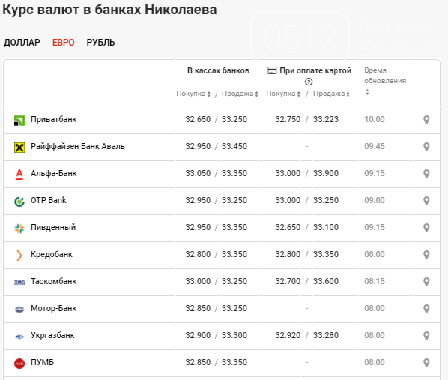This screenshot has width=448, height=380.
Task: Click Таскомбанк update time 08:15
Action: tap(375, 281)
